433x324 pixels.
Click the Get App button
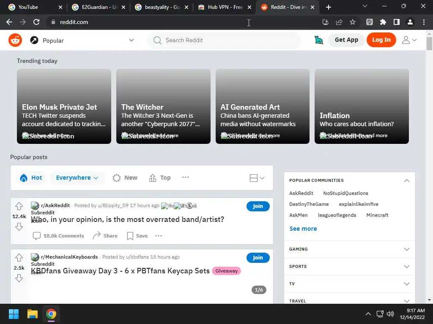(346, 40)
